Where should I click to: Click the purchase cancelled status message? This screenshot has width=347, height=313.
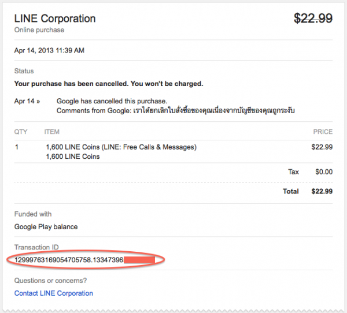pyautogui.click(x=109, y=84)
